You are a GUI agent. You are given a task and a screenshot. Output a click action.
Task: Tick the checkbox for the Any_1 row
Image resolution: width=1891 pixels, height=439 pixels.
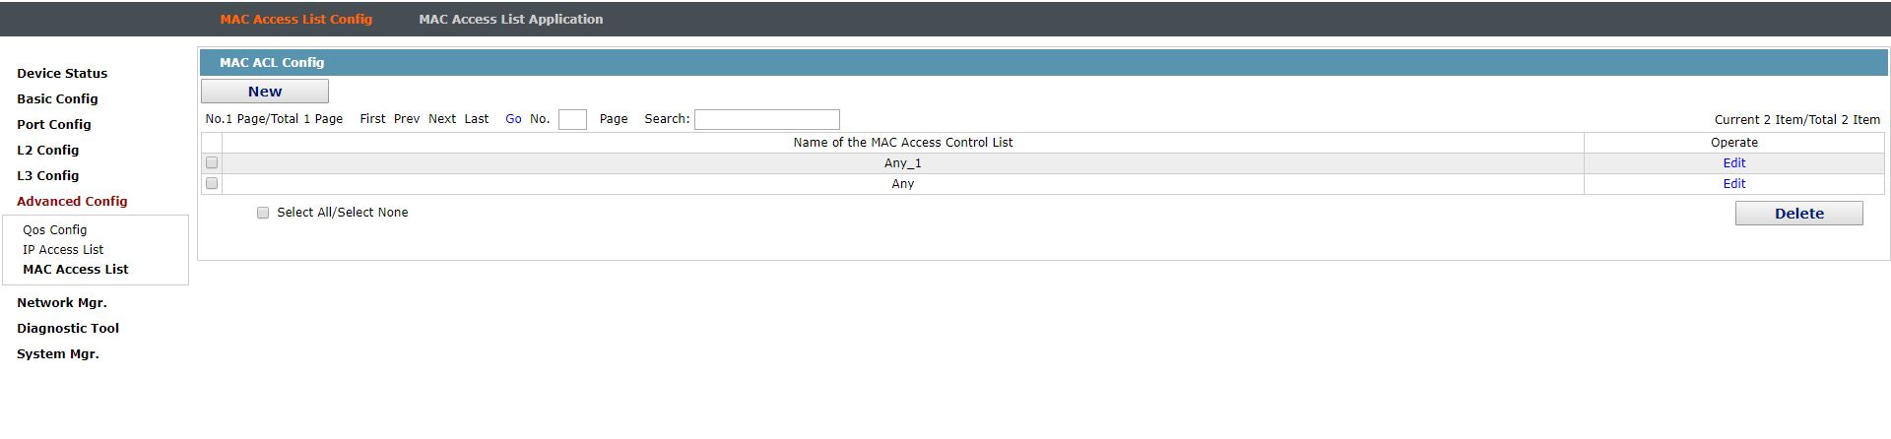point(212,163)
